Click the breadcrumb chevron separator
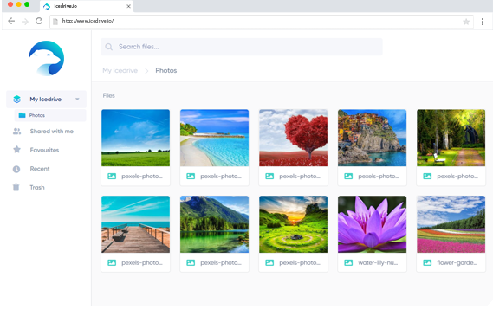493x316 pixels. click(x=146, y=71)
